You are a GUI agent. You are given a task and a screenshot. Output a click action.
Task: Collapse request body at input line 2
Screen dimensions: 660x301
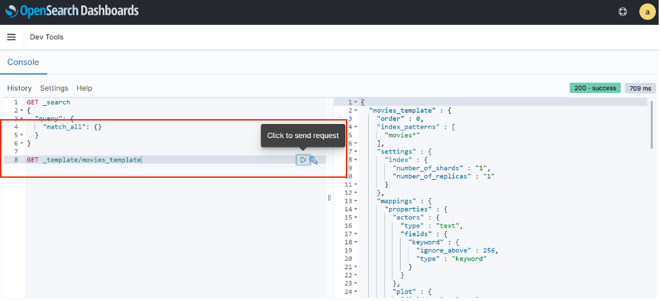(x=22, y=110)
